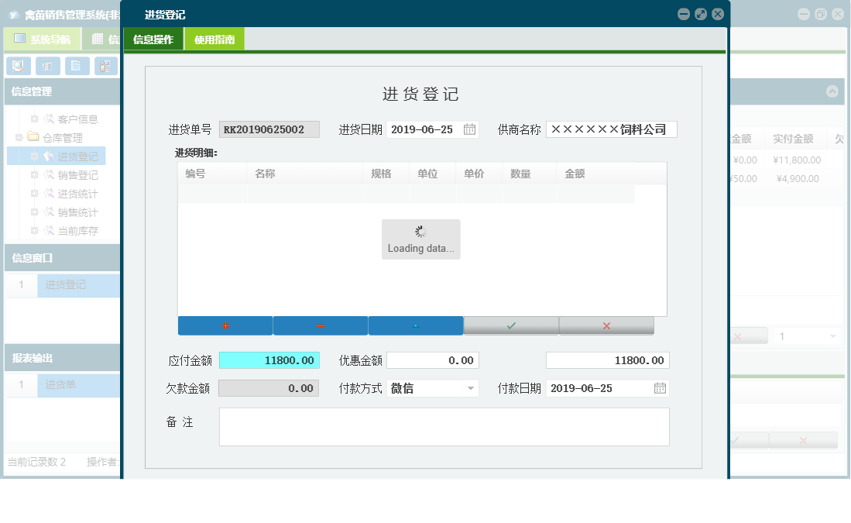Viewport: 851px width, 523px height.
Task: Open the 付款日期 calendar picker
Action: [x=660, y=388]
